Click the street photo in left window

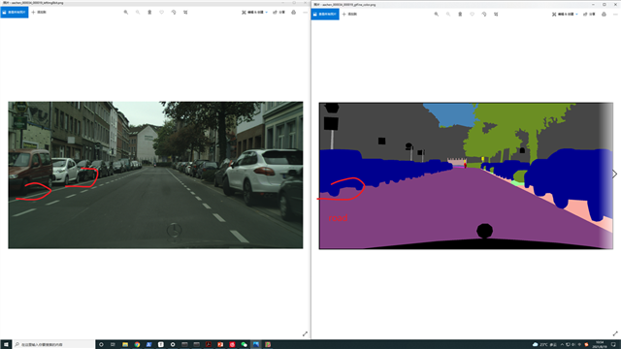(155, 174)
